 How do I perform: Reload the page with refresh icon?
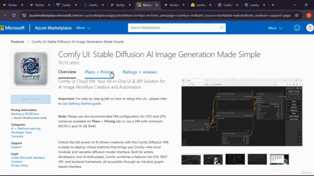14,15
